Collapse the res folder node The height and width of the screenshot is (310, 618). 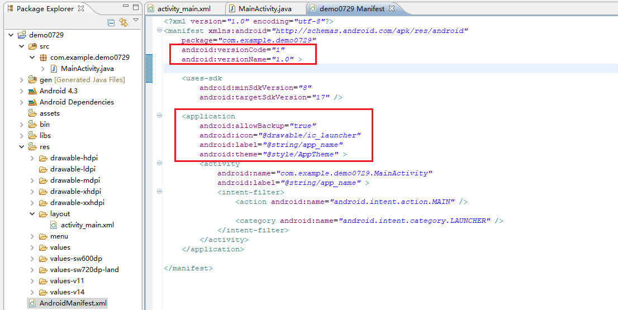(x=22, y=146)
